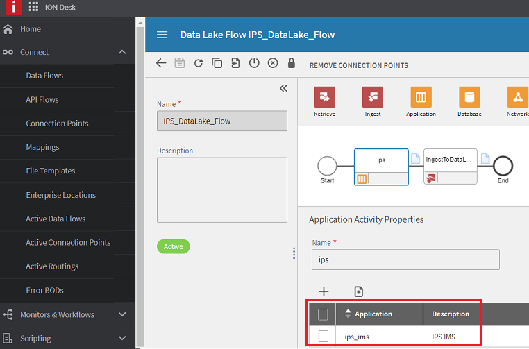Click the refresh icon in the toolbar
The image size is (529, 349).
point(199,63)
